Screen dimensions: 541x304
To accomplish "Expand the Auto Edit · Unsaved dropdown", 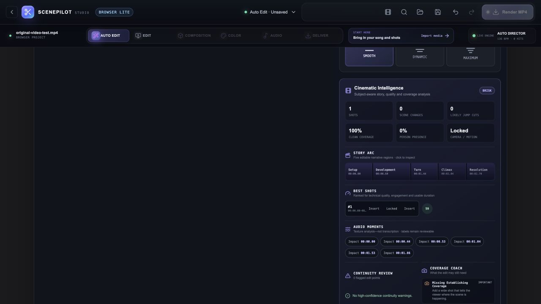I will (x=270, y=12).
